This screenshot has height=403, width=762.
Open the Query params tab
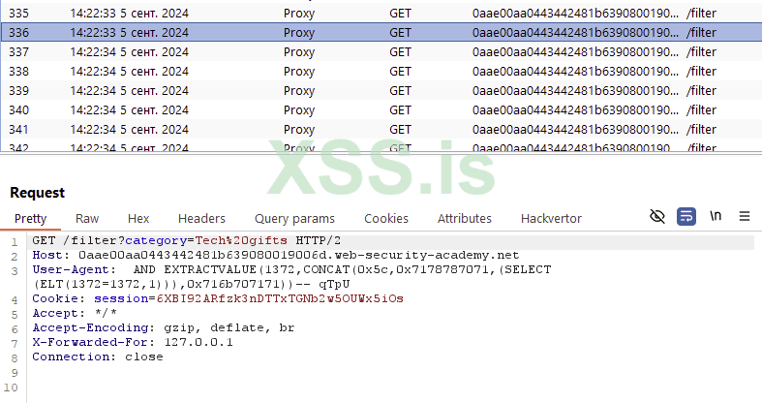(294, 219)
